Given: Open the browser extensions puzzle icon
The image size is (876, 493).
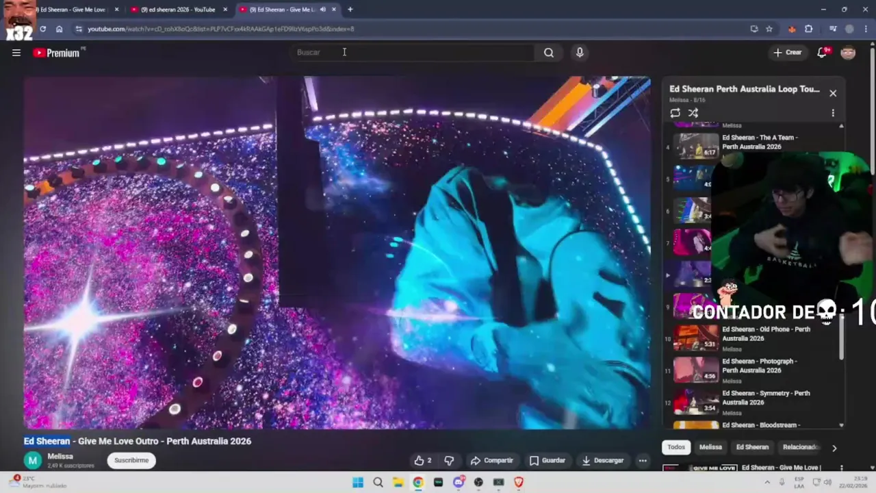Looking at the screenshot, I should coord(809,29).
